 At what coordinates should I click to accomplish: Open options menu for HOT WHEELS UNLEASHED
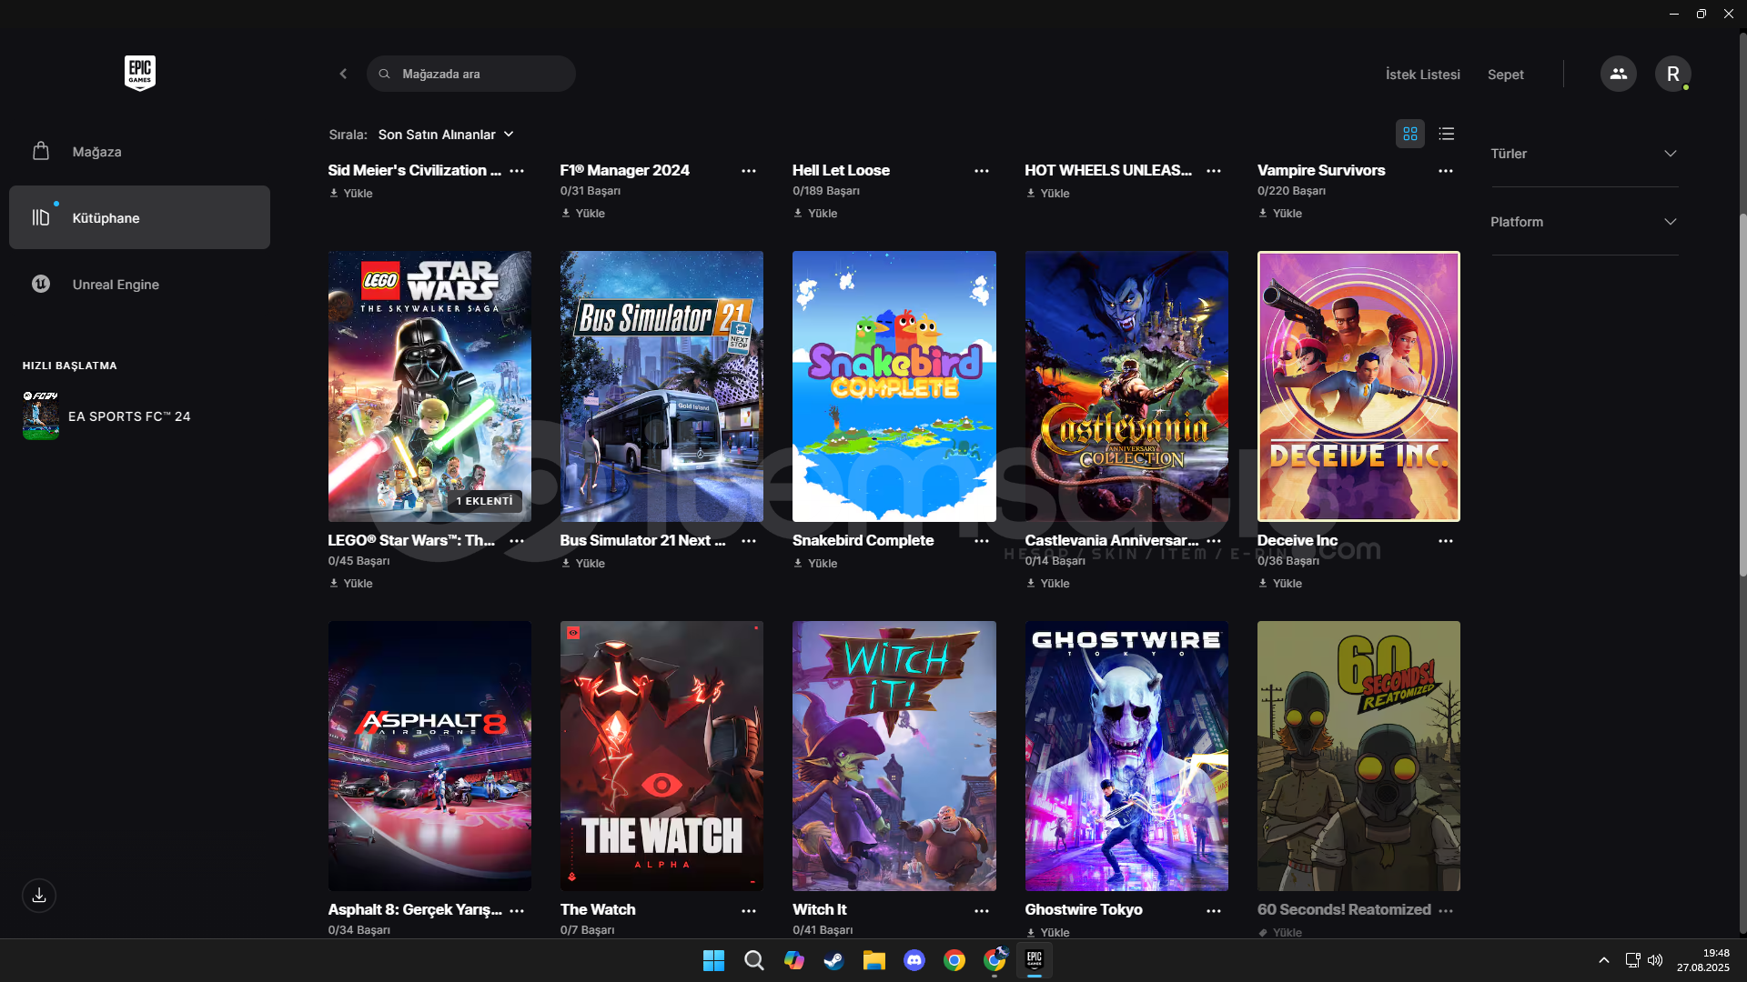click(1214, 171)
